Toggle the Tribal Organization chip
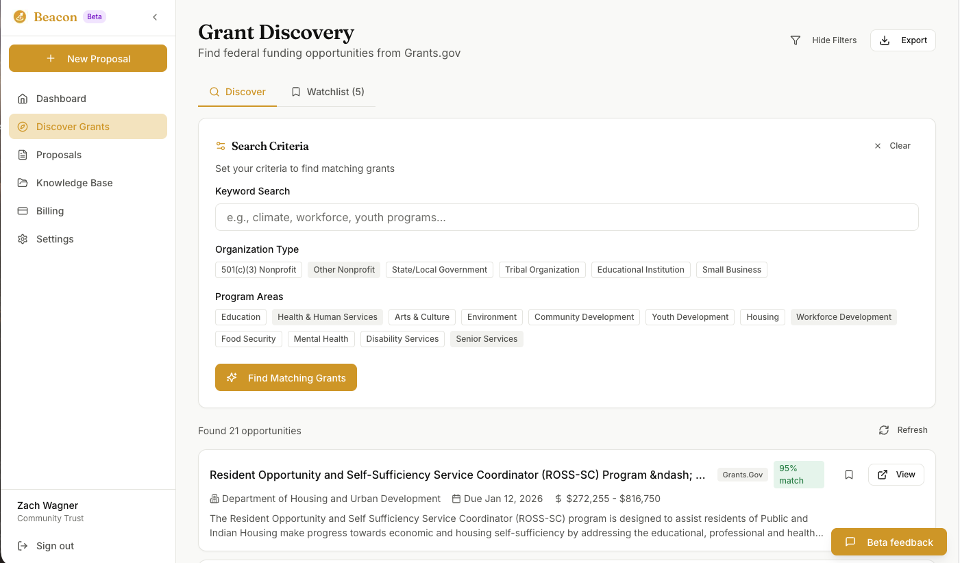The height and width of the screenshot is (563, 960). click(x=542, y=270)
